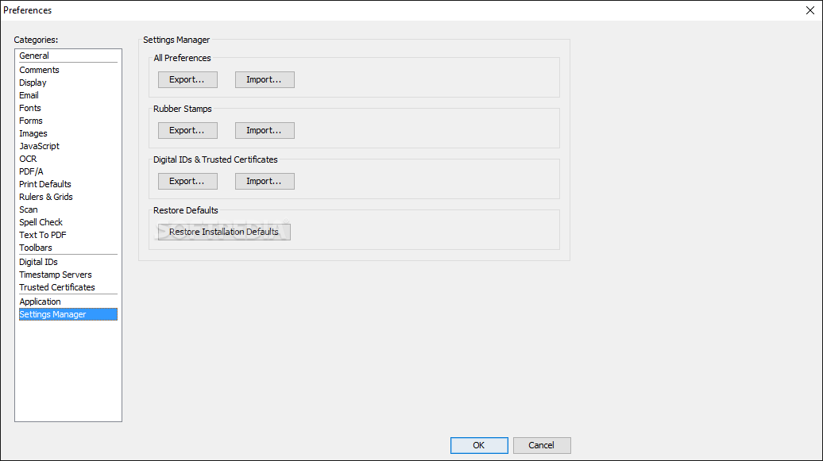
Task: Click Restore Installation Defaults button
Action: (224, 232)
